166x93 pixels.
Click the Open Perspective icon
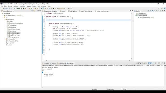coord(162,9)
